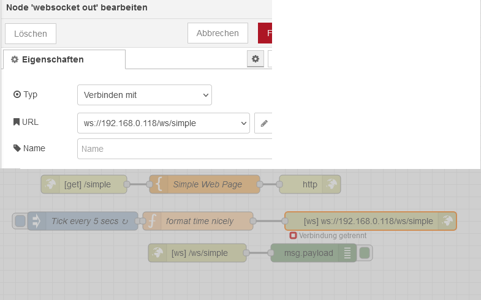Screen dimensions: 481x300
Task: Switch to the Eigenschaften tab
Action: tap(64, 59)
